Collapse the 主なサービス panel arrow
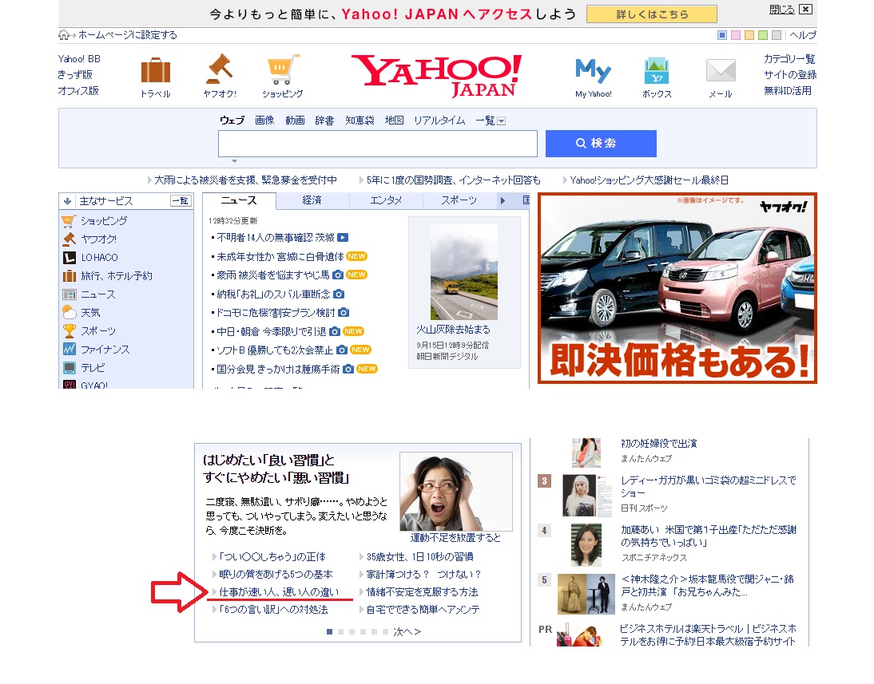874x684 pixels. 68,201
